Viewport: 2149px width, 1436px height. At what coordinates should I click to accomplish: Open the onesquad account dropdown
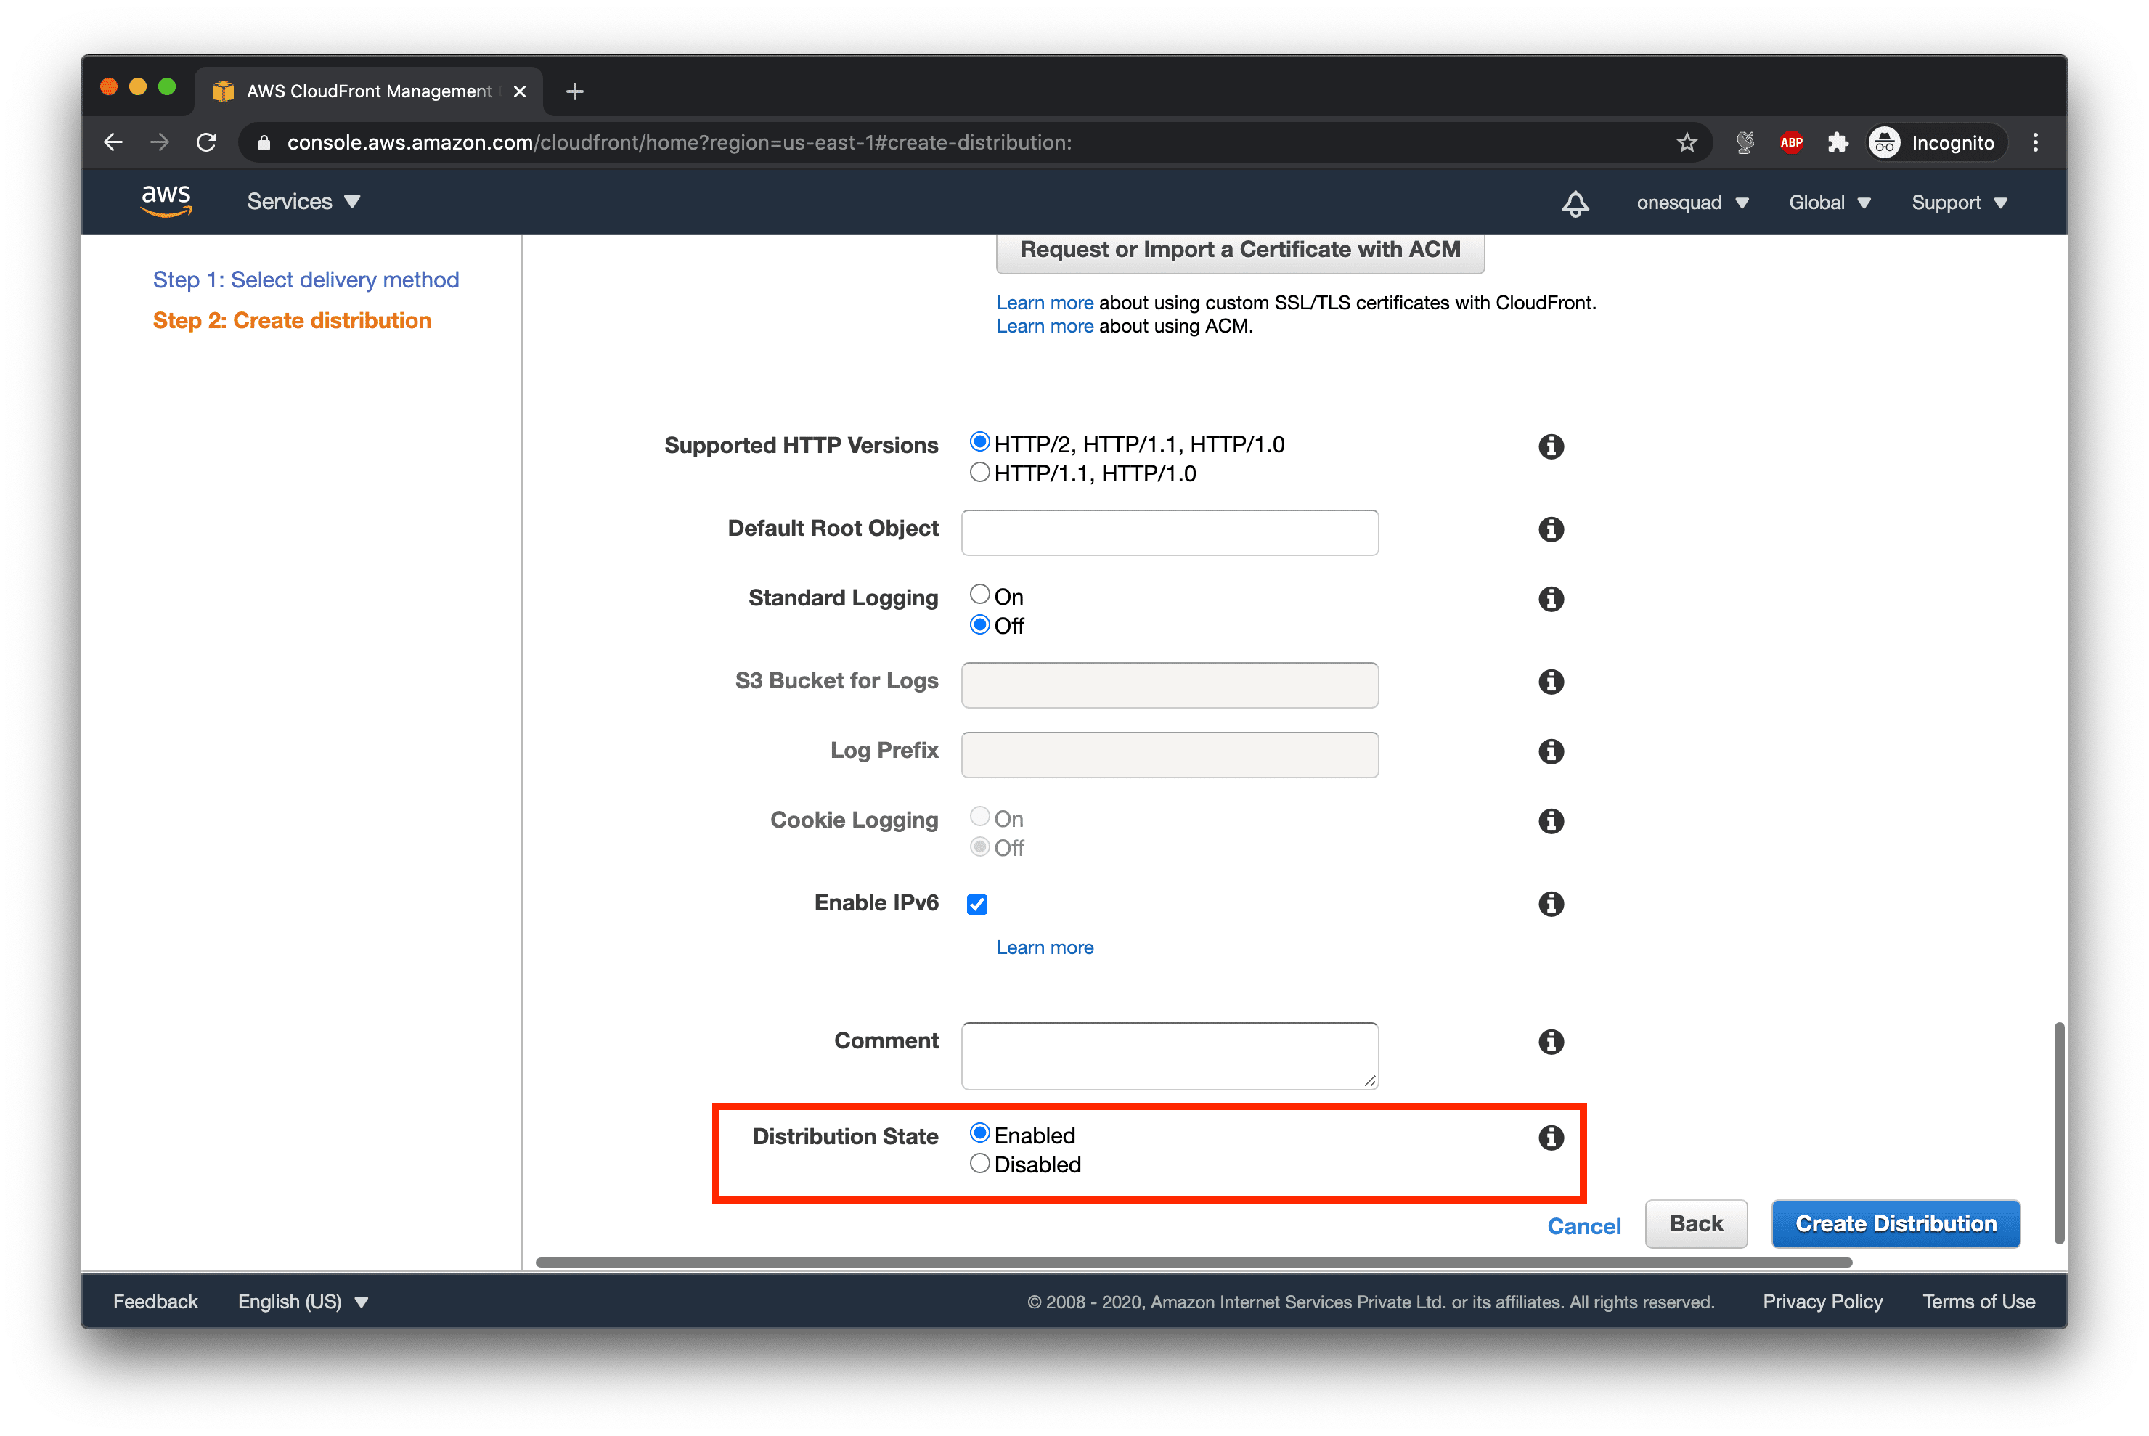point(1692,203)
